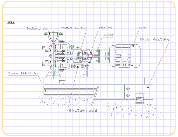Click the pump discharge nozzle at the top
The image size is (178, 137).
tap(53, 34)
